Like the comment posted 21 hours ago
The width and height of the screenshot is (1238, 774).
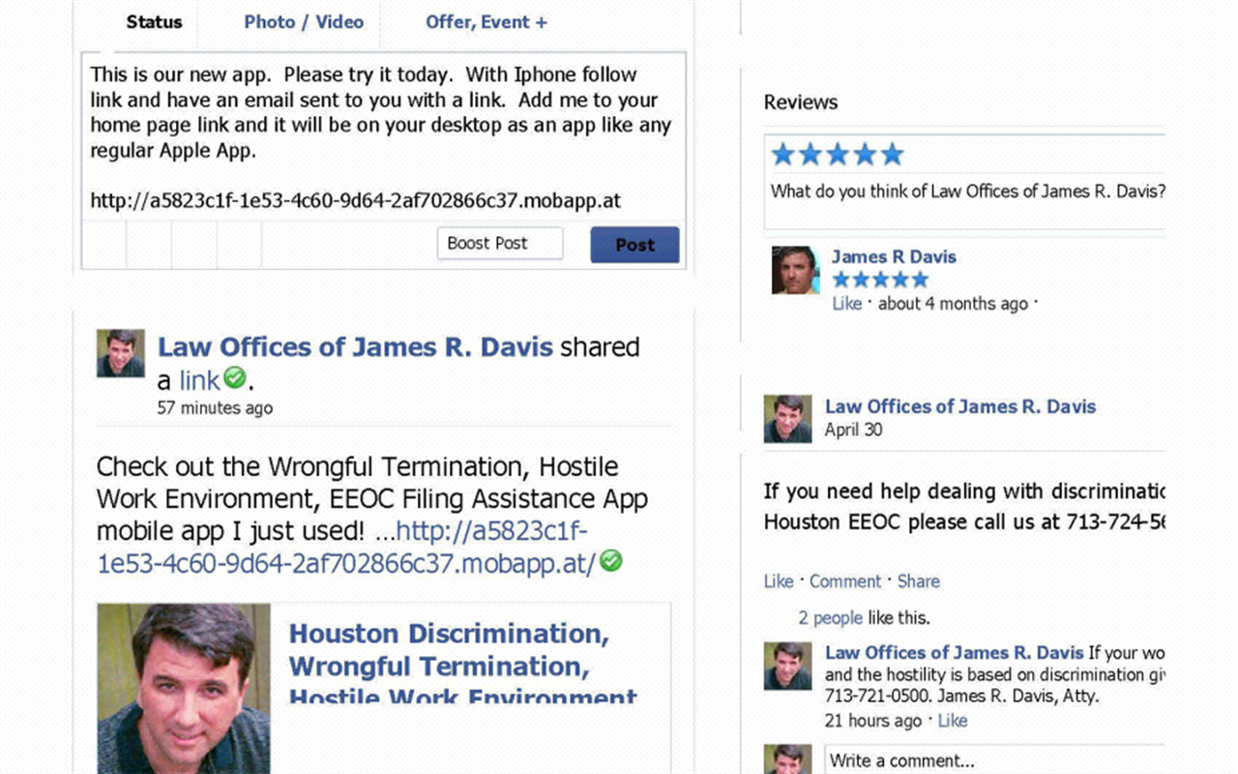tap(952, 720)
